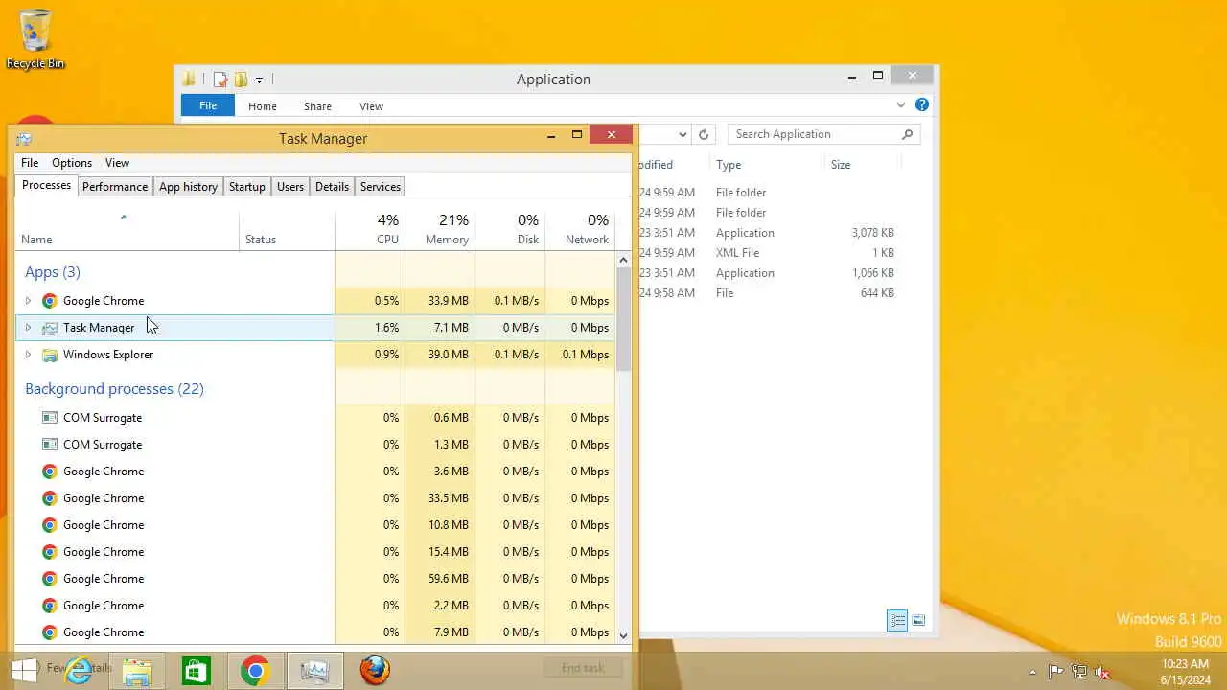
Task: Open Explorer's Share ribbon tab
Action: (317, 106)
